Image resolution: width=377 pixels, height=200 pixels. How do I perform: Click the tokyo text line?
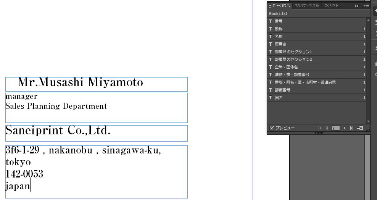pos(18,162)
